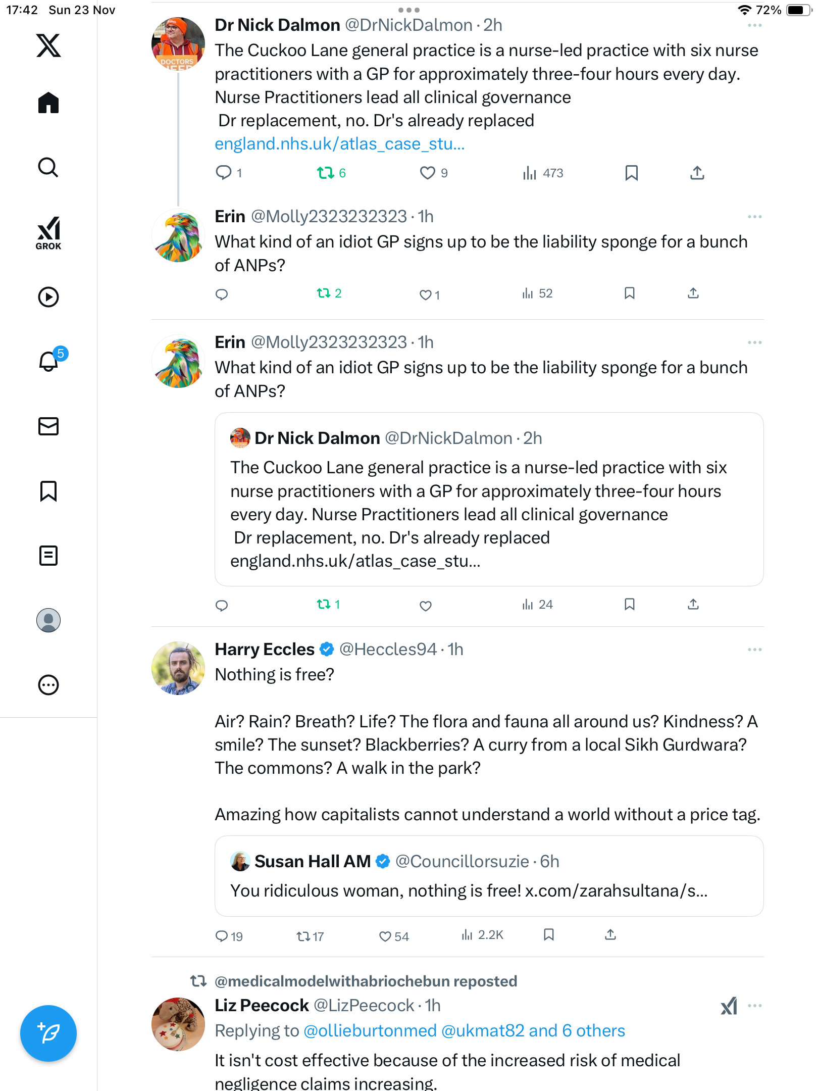The image size is (818, 1091).
Task: Open the Search page from sidebar
Action: [x=48, y=168]
